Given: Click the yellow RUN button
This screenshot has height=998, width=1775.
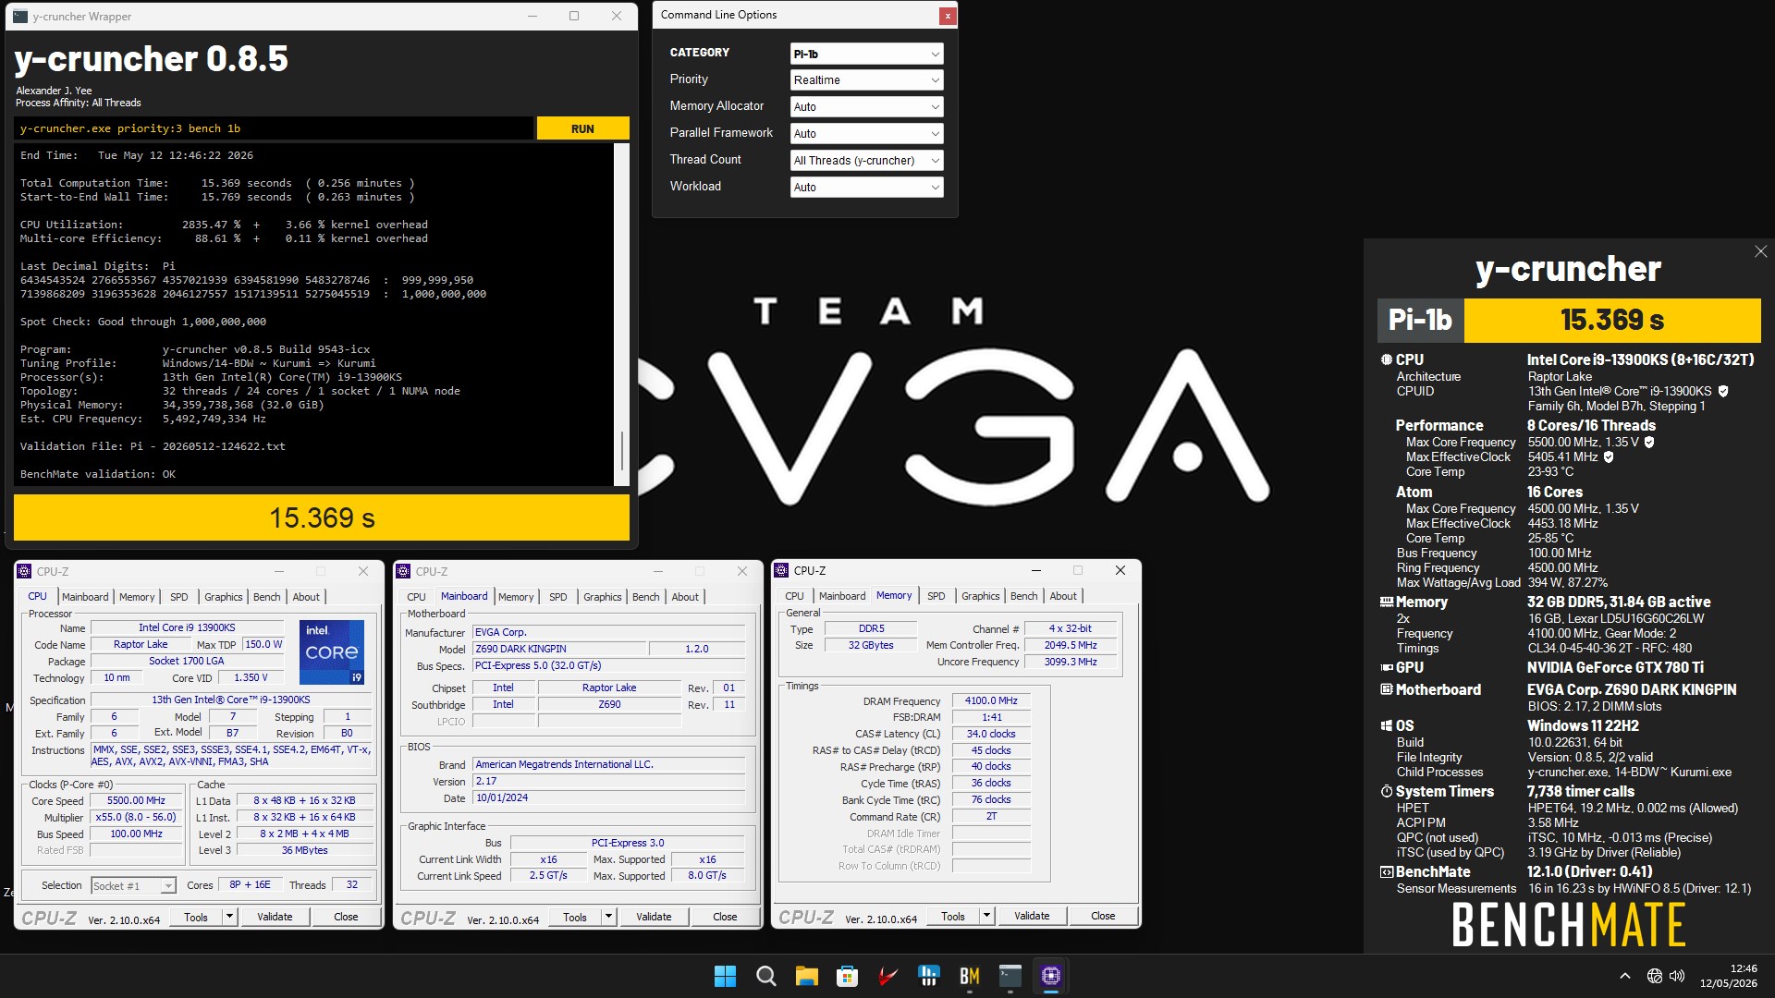Looking at the screenshot, I should tap(582, 128).
